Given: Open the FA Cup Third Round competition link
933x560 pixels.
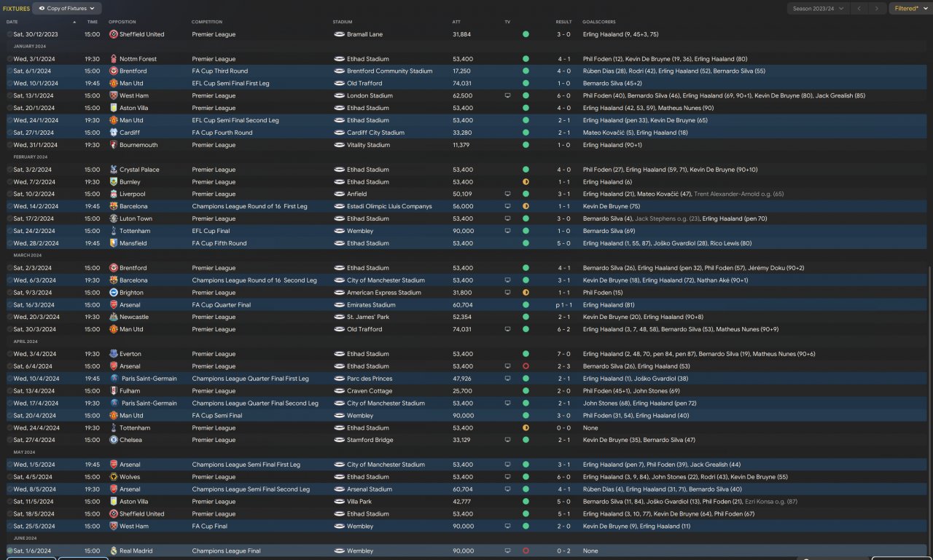Looking at the screenshot, I should [x=220, y=71].
